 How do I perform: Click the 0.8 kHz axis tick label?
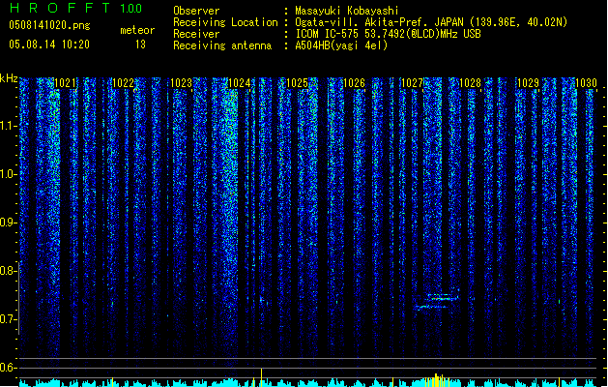point(8,271)
